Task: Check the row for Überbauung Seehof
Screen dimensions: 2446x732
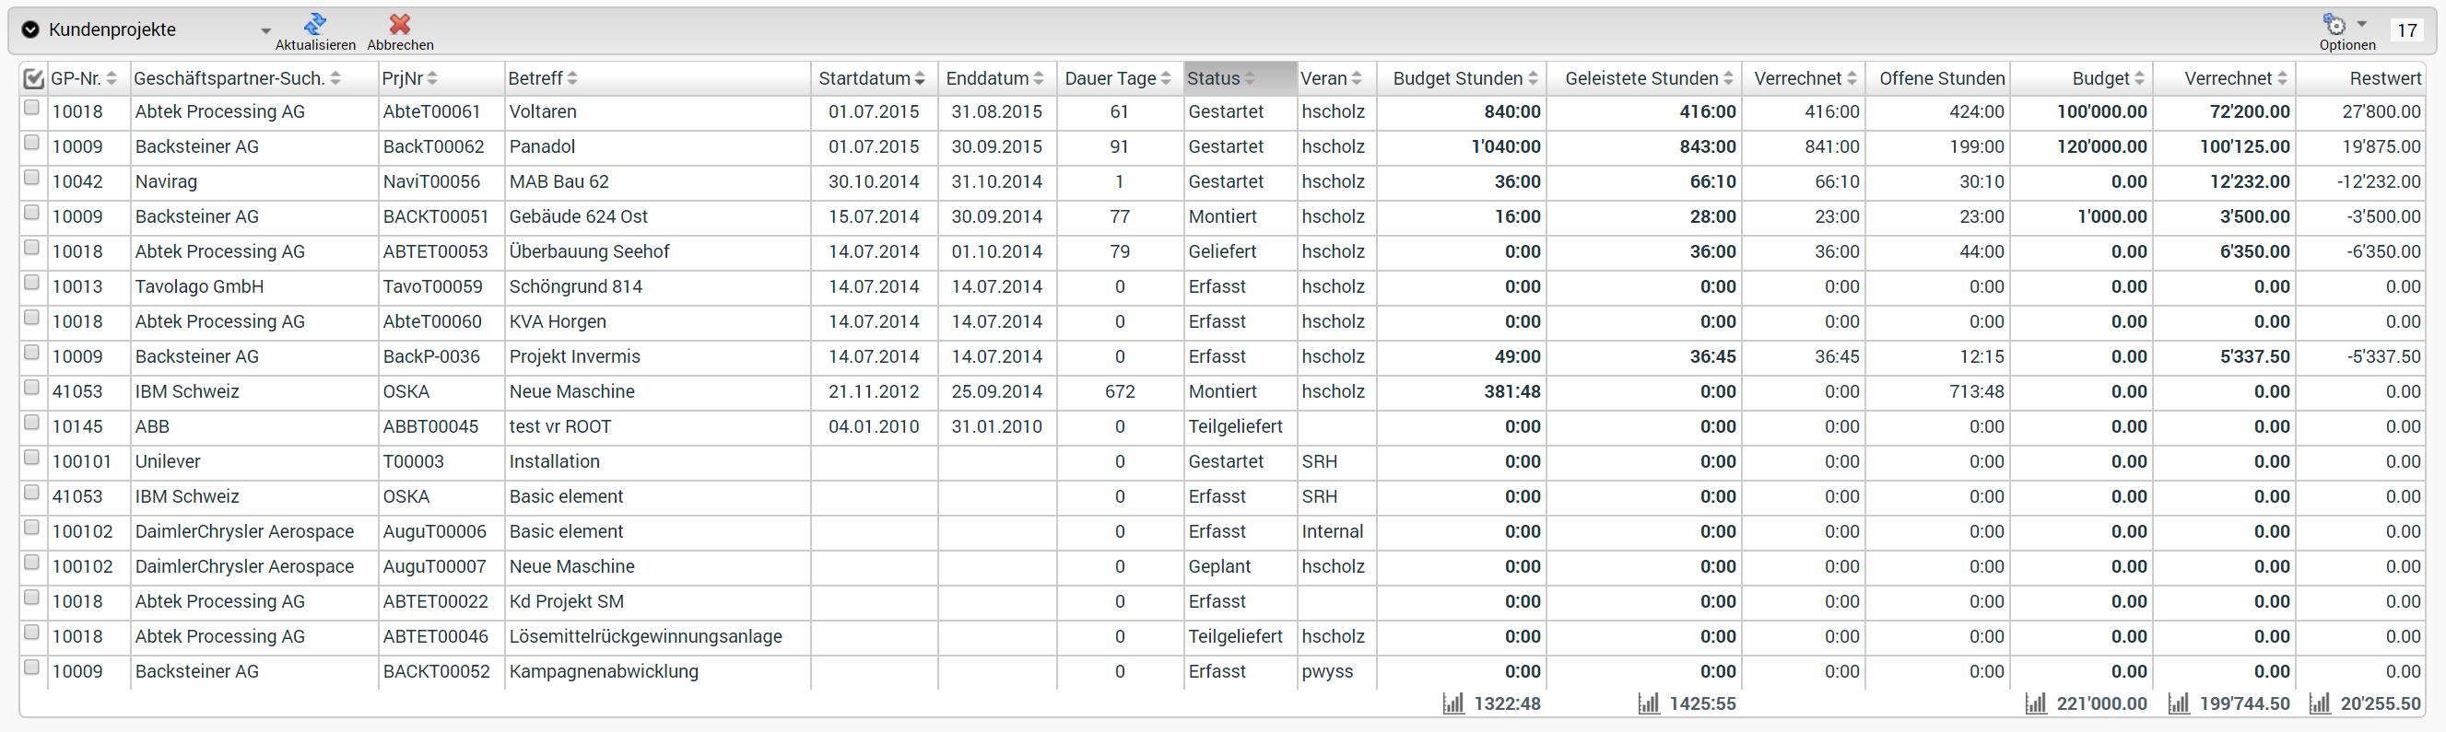Action: (31, 249)
